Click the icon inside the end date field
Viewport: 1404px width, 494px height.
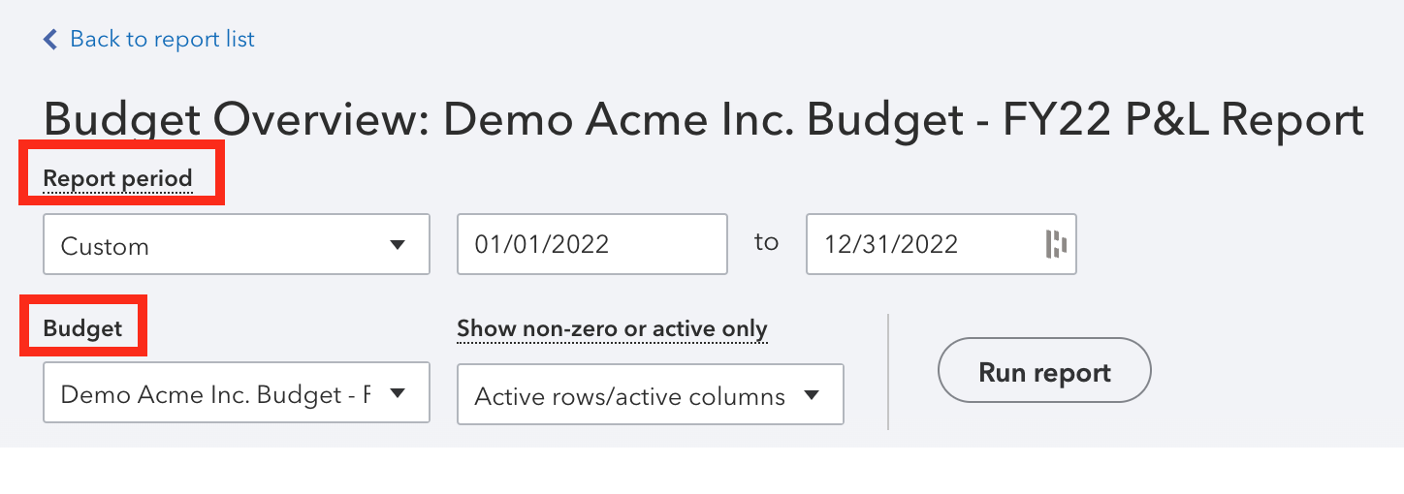tap(1056, 244)
